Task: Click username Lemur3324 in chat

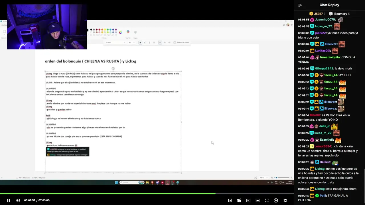Action: pos(323,146)
